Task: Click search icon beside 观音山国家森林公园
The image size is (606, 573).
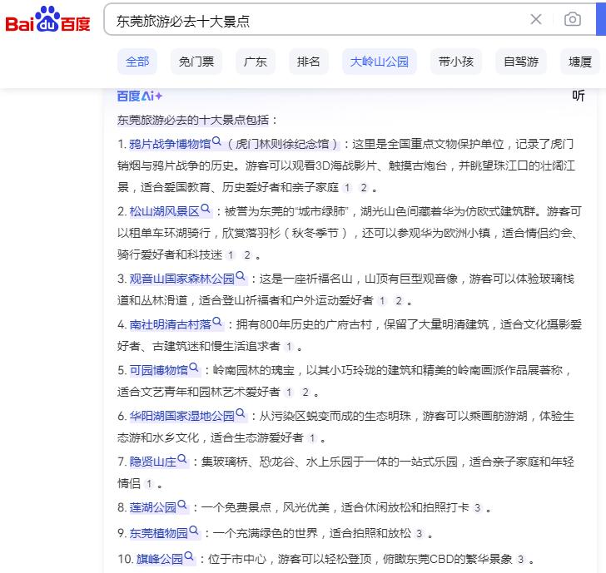Action: click(x=241, y=277)
